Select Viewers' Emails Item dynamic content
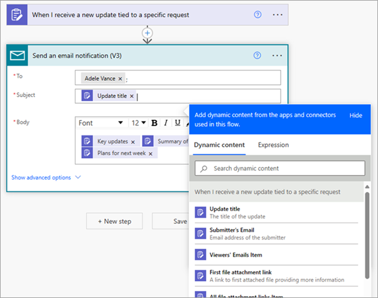Viewport: 378px width, 298px height. (x=276, y=255)
